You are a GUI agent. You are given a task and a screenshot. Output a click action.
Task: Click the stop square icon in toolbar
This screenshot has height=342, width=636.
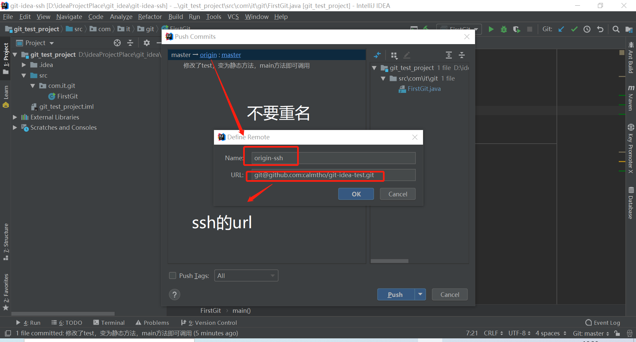pyautogui.click(x=530, y=29)
